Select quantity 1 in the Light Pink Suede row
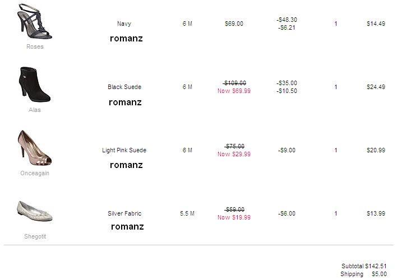The width and height of the screenshot is (397, 280). [x=336, y=150]
